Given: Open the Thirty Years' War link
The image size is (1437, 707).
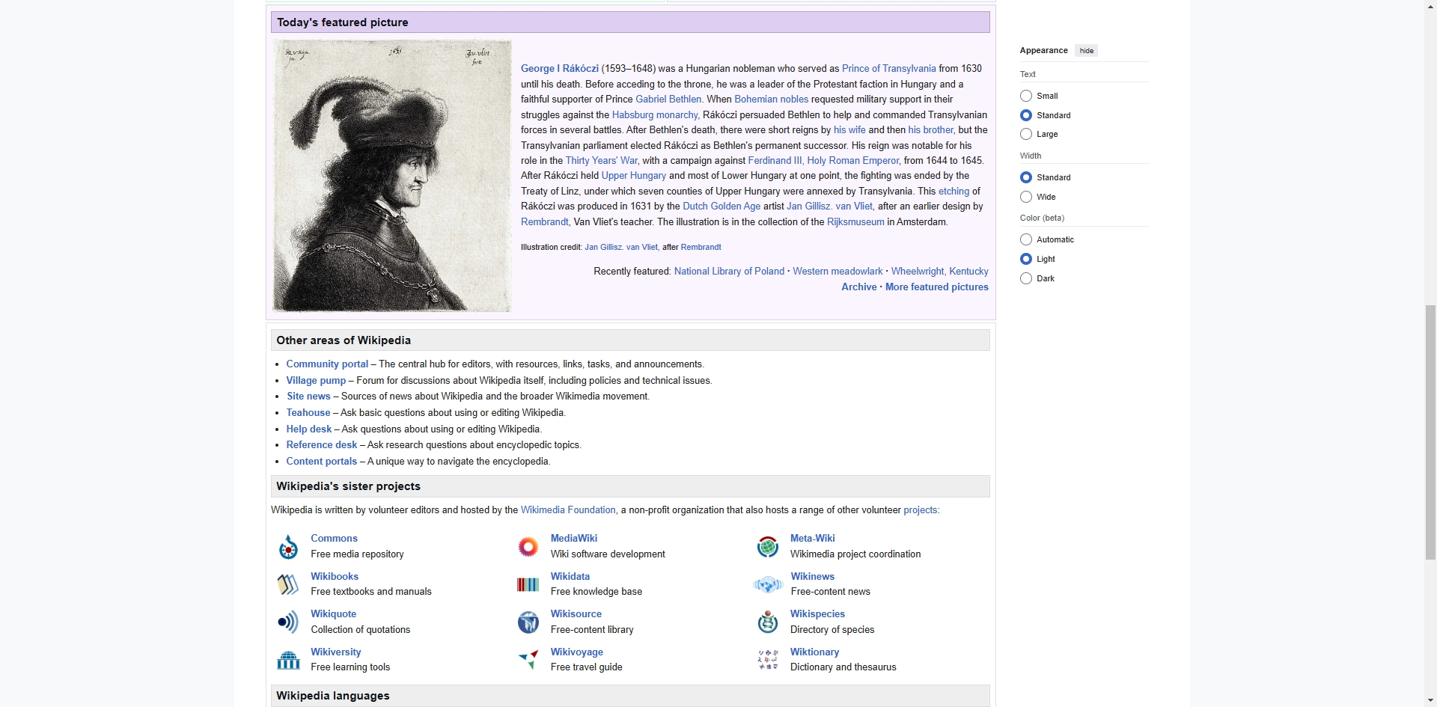Looking at the screenshot, I should [601, 160].
